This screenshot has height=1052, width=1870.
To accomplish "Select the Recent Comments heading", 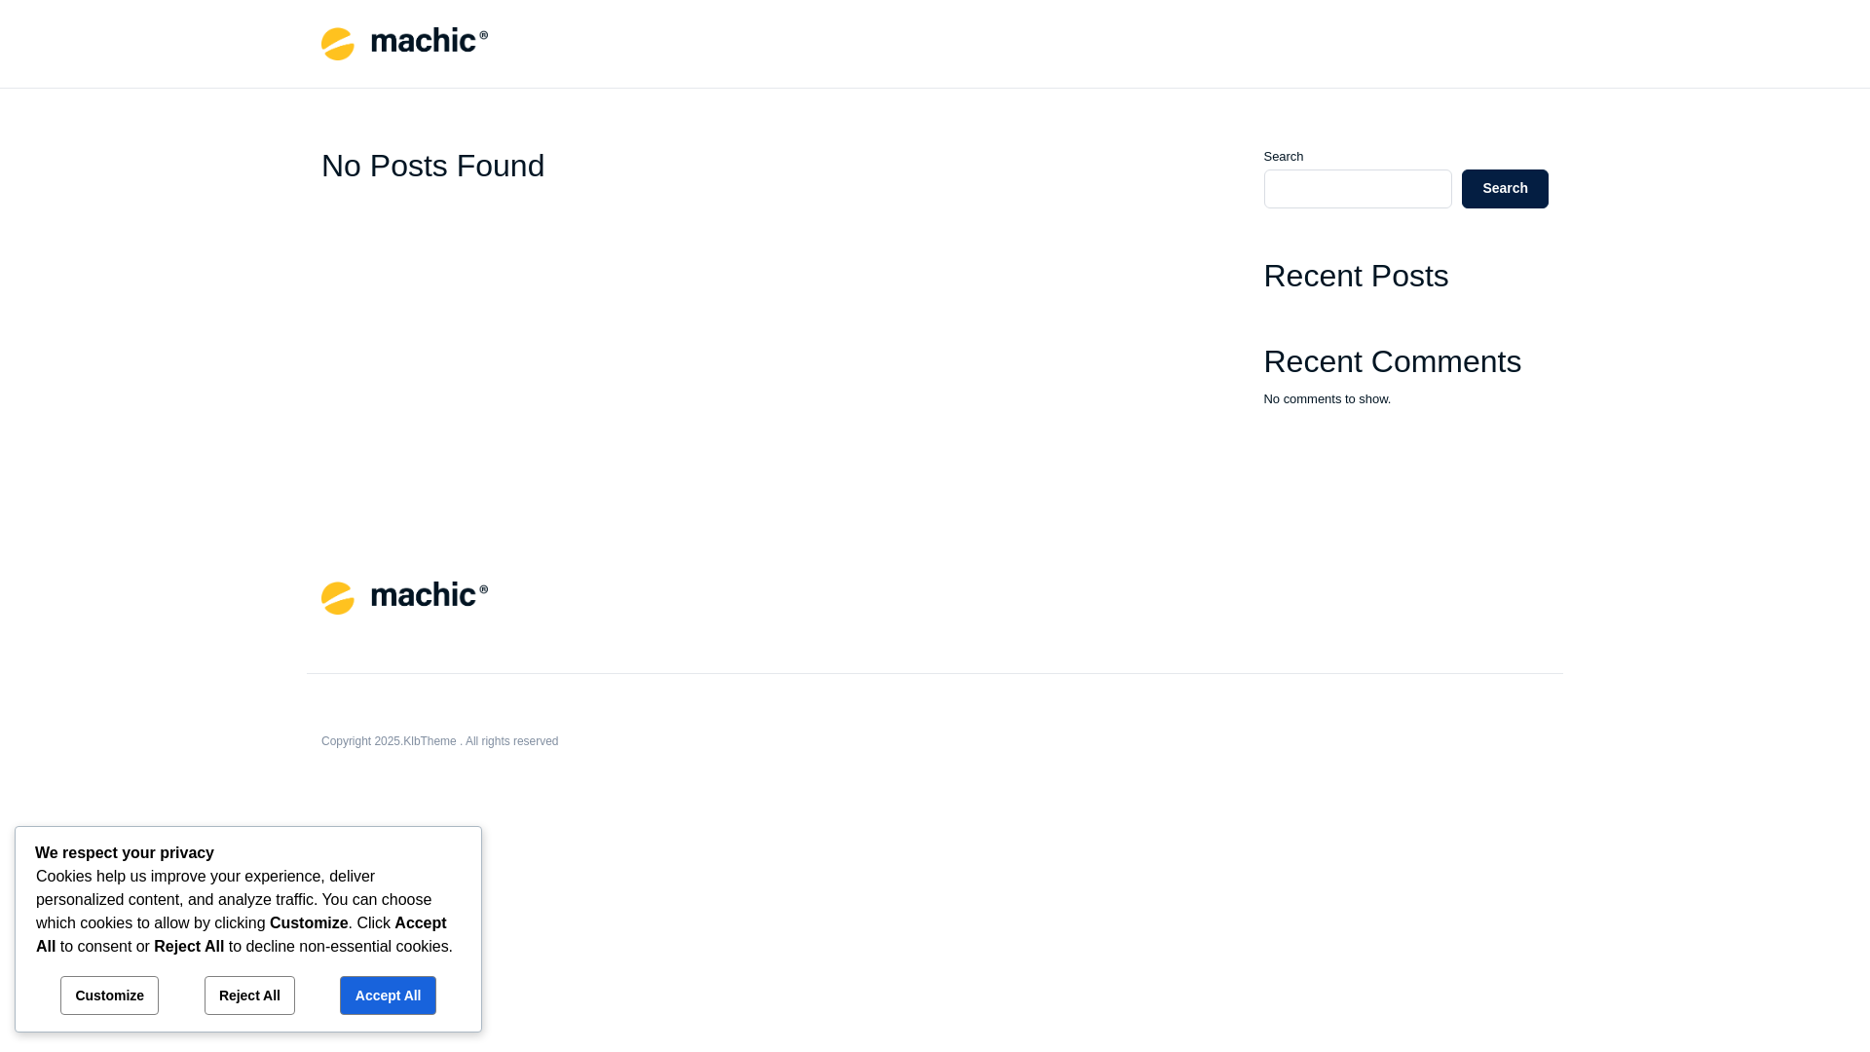I will pyautogui.click(x=1393, y=362).
